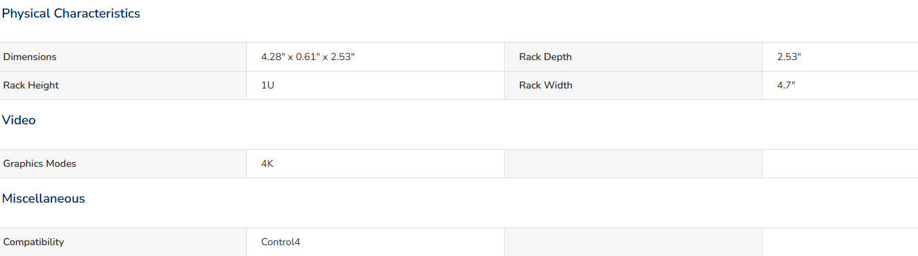The height and width of the screenshot is (256, 918).
Task: Click the Miscellaneous section heading
Action: point(43,199)
